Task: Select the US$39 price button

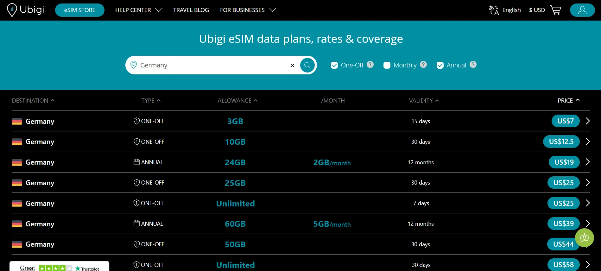Action: tap(564, 224)
